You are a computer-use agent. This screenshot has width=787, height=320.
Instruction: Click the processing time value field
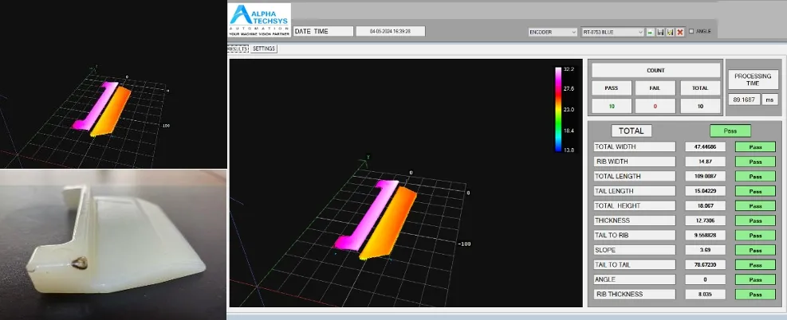744,100
